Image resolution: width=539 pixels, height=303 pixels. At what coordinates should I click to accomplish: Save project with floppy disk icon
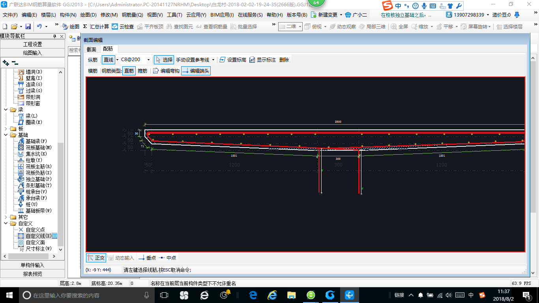[28, 26]
